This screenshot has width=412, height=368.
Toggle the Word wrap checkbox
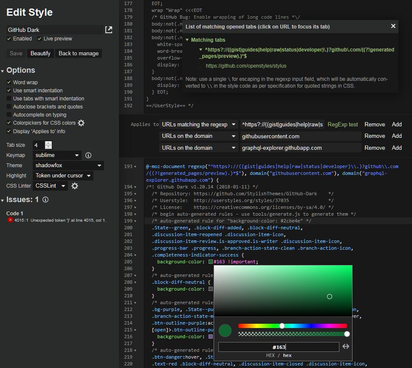[x=9, y=83]
